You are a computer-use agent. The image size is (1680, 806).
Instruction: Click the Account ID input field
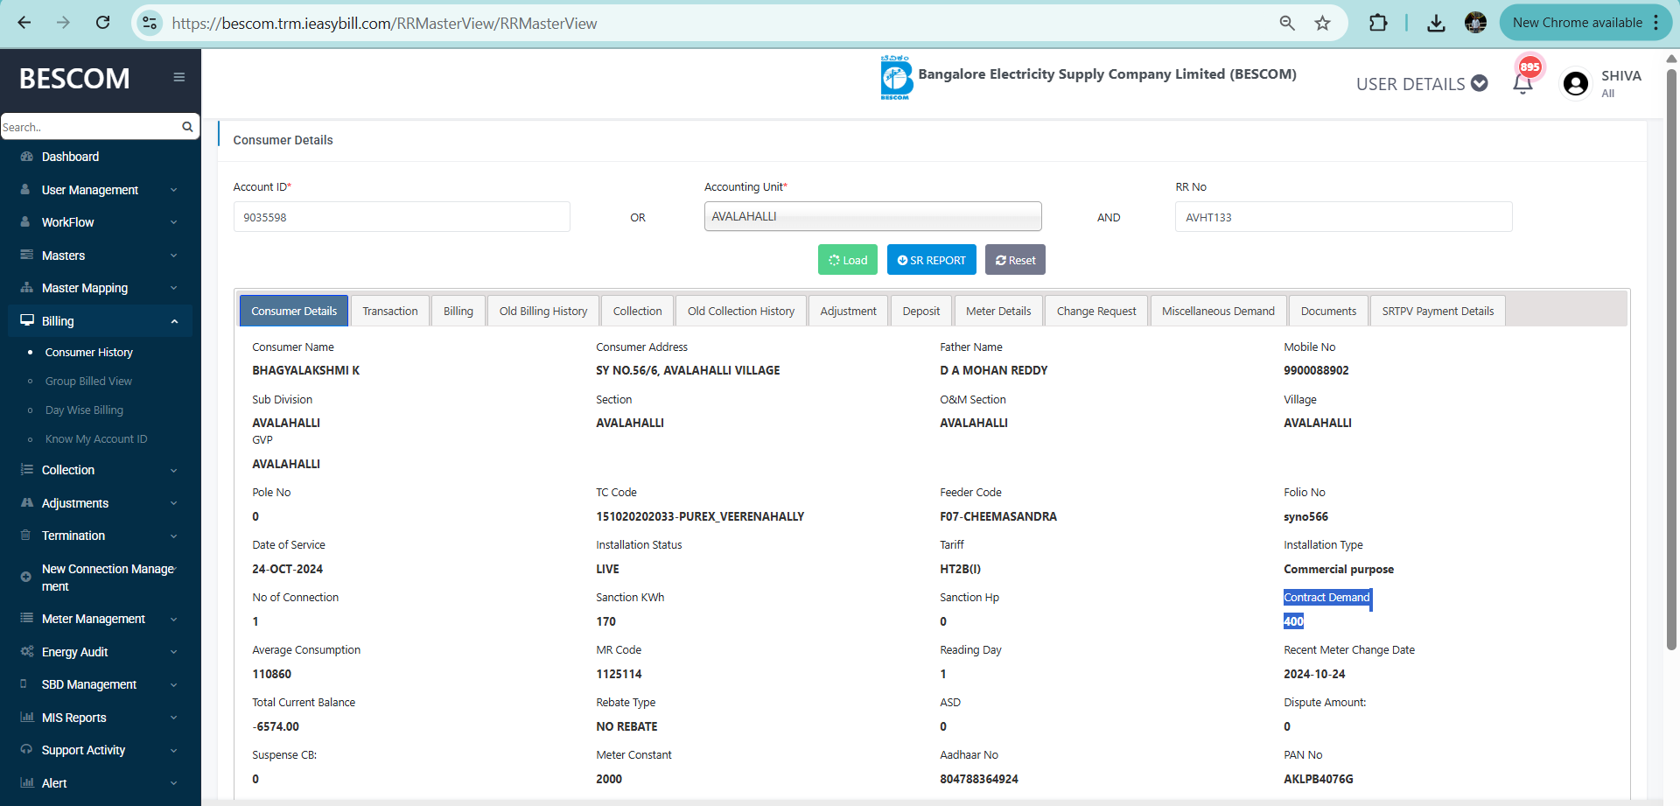(402, 217)
